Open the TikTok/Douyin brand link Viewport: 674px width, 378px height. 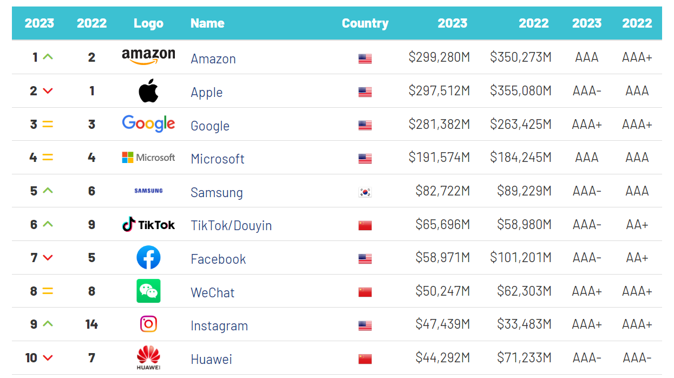coord(231,225)
